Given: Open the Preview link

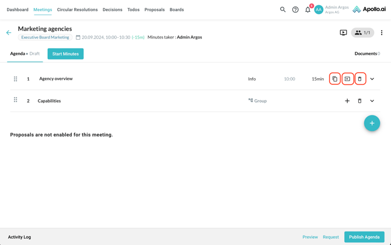Looking at the screenshot, I should point(310,237).
